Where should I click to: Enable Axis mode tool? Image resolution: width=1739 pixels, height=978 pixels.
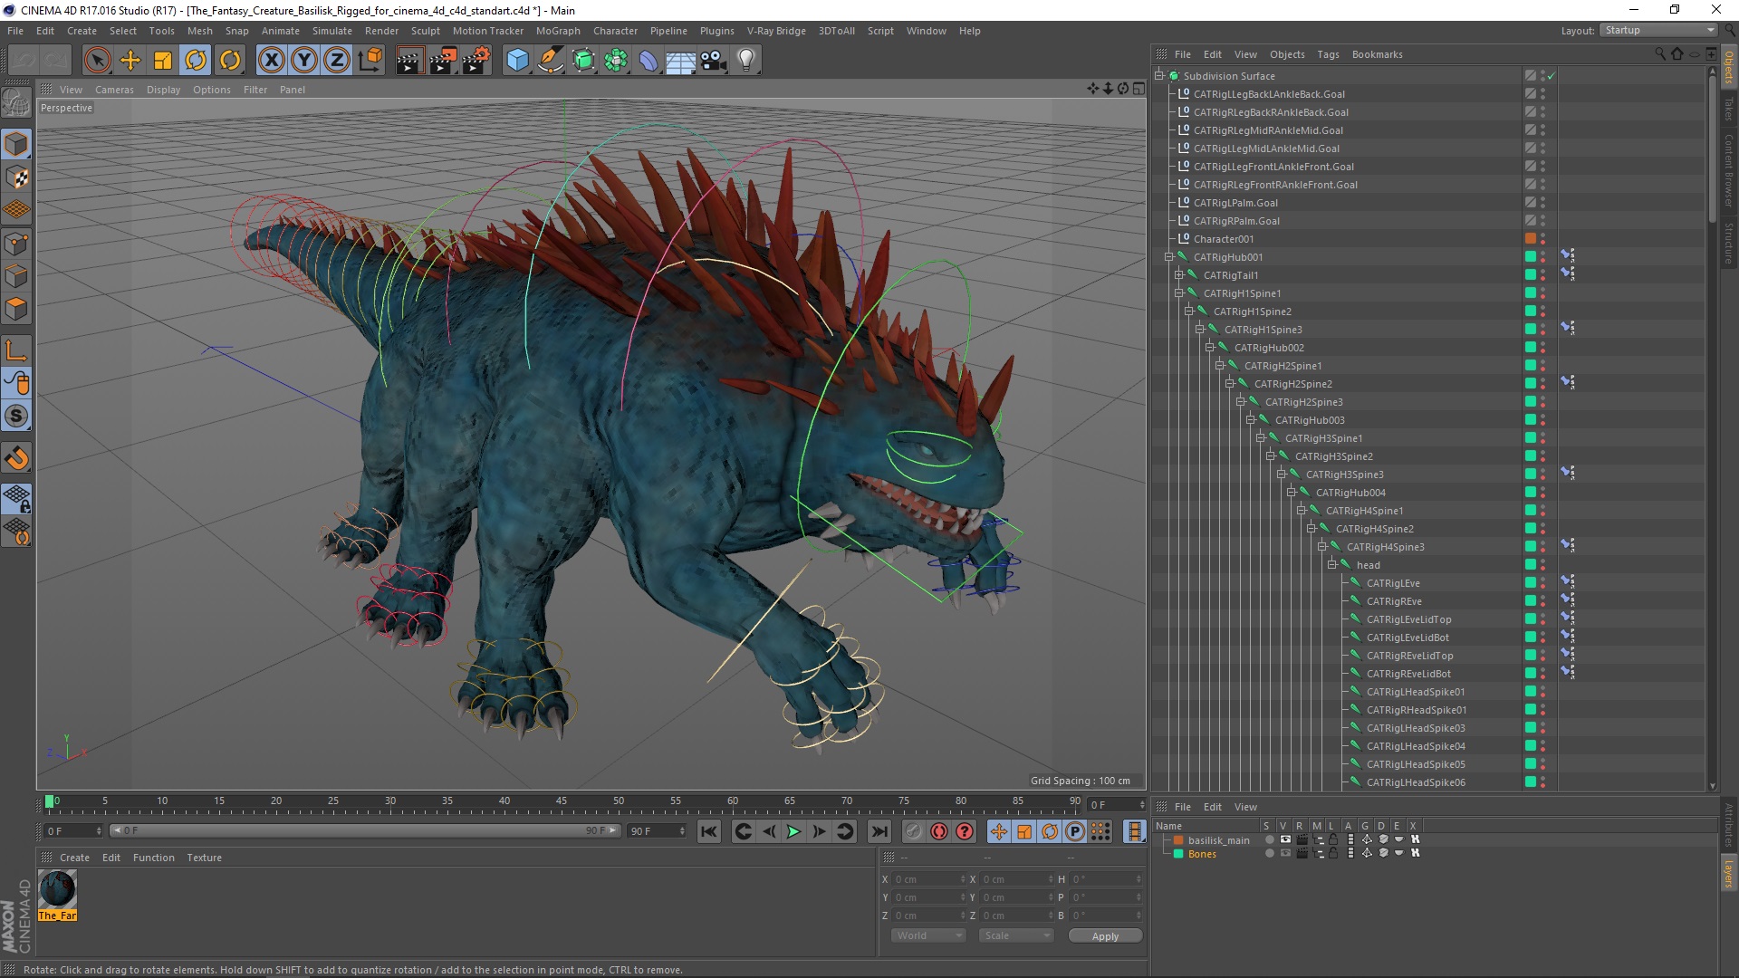(x=16, y=350)
